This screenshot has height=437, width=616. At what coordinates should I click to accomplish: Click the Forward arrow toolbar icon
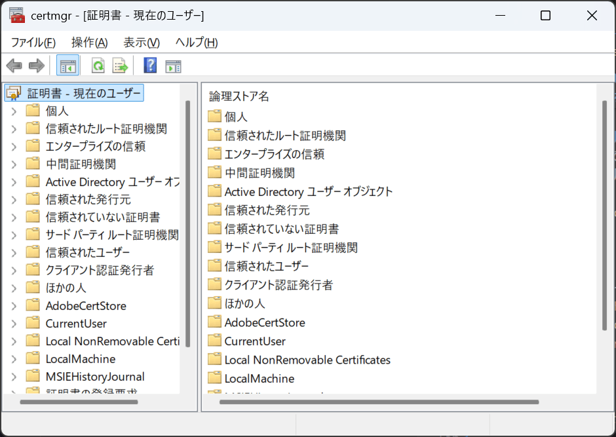pos(36,66)
